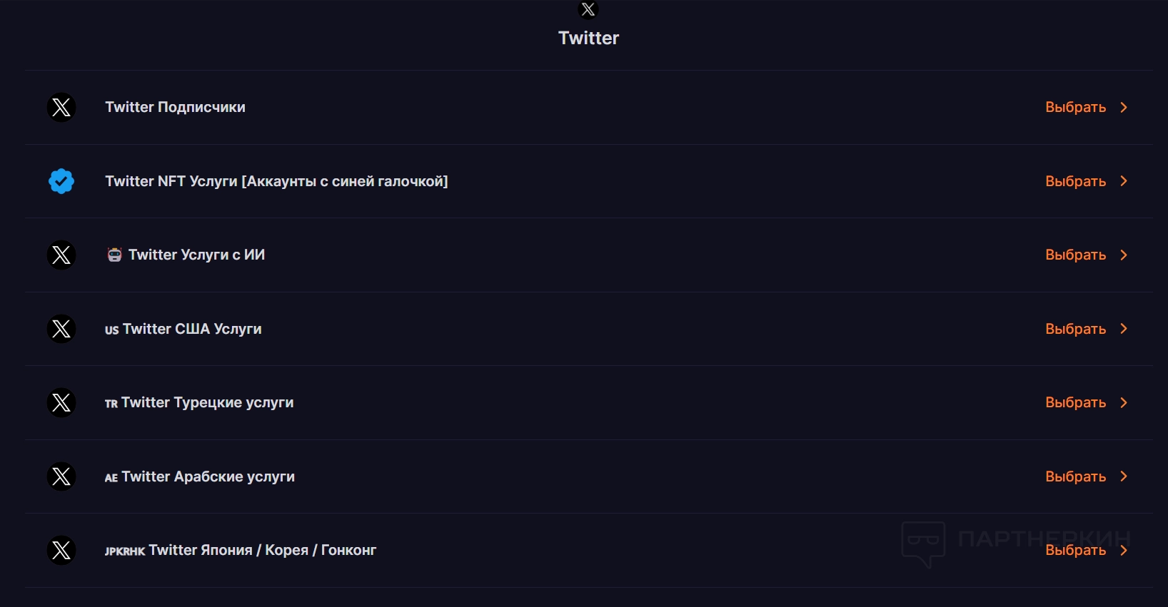
Task: Click the X icon beside Twitter Подписчики
Action: click(61, 108)
